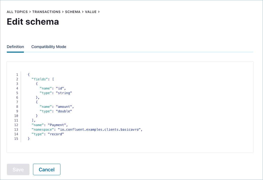Click line number 1 in the gutter
This screenshot has height=180, width=263.
pos(17,75)
